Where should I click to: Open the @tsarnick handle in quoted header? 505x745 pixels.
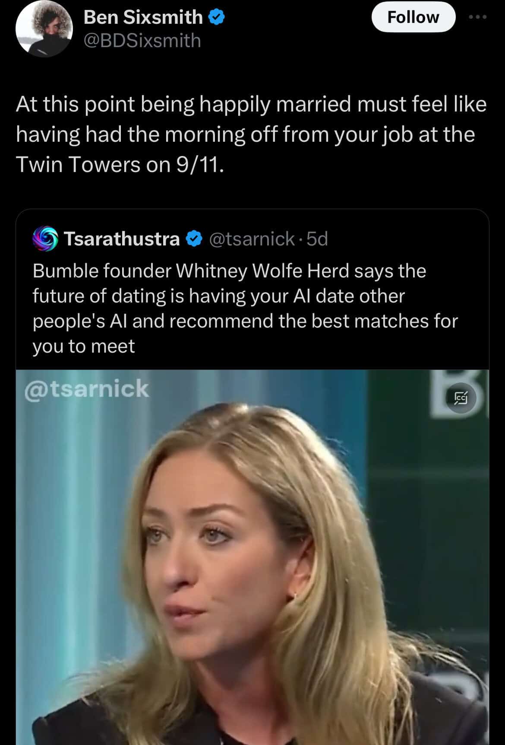[x=252, y=239]
